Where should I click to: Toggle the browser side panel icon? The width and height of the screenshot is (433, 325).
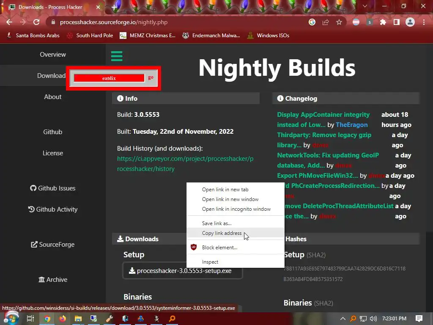click(x=397, y=22)
